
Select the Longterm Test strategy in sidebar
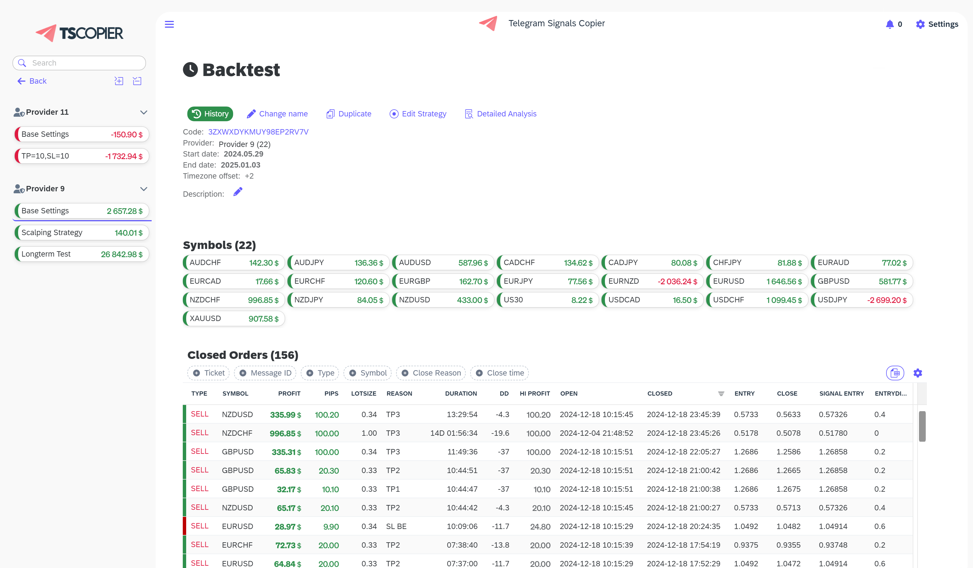point(81,254)
